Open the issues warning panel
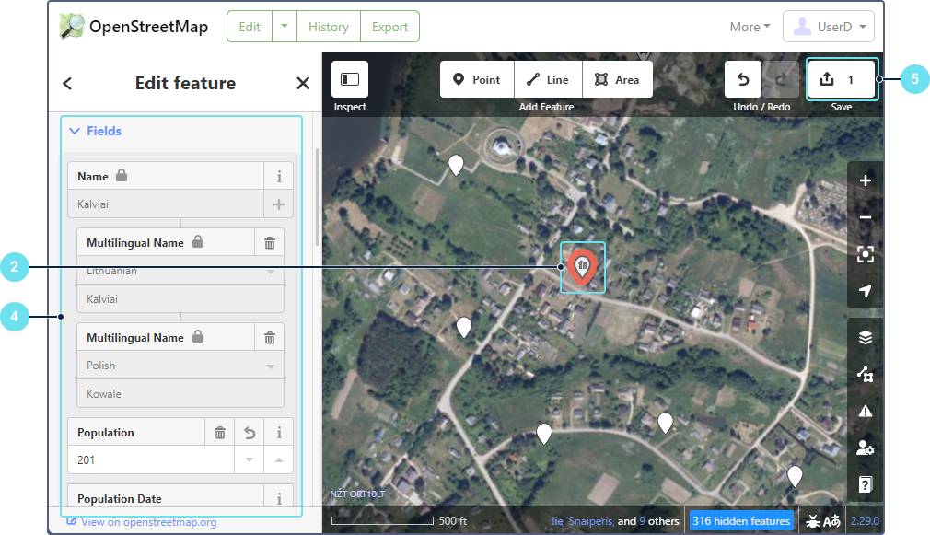The image size is (930, 535). coord(865,411)
